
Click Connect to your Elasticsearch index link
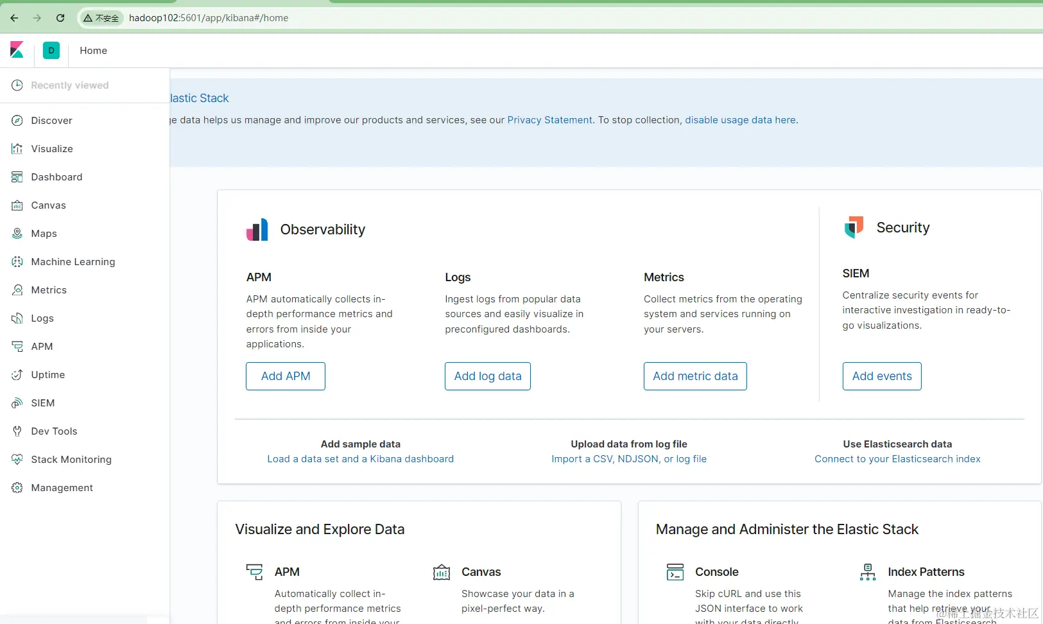[x=897, y=459]
